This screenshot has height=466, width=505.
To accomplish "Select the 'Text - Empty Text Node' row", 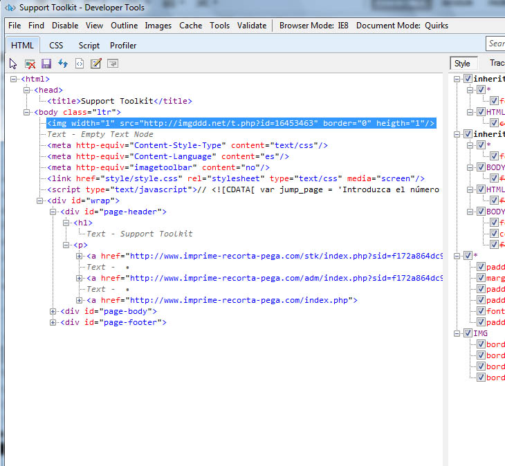I will pos(100,134).
